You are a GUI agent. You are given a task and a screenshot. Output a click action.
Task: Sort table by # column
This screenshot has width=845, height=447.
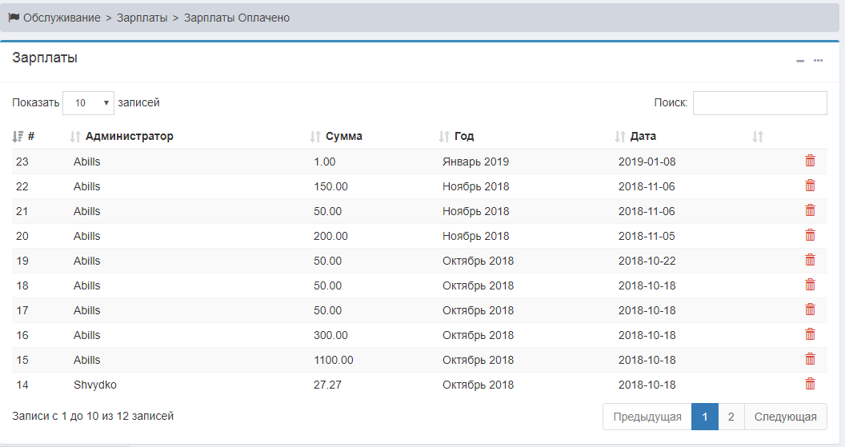click(24, 137)
